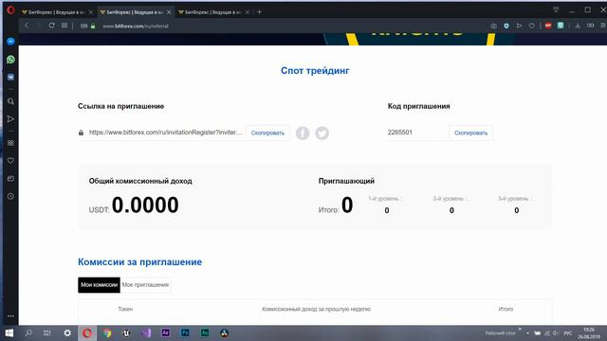Image resolution: width=607 pixels, height=341 pixels.
Task: Click the 'Спот трейдинг' heading
Action: pos(315,71)
